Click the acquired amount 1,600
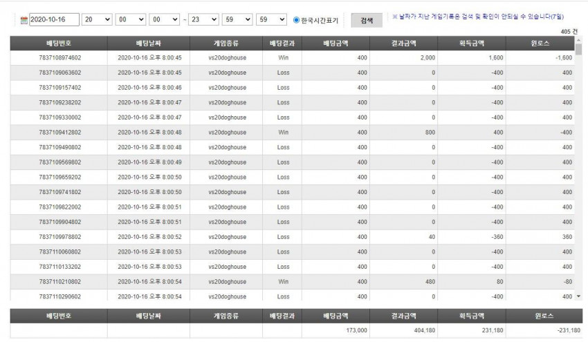588x342 pixels. coord(496,57)
